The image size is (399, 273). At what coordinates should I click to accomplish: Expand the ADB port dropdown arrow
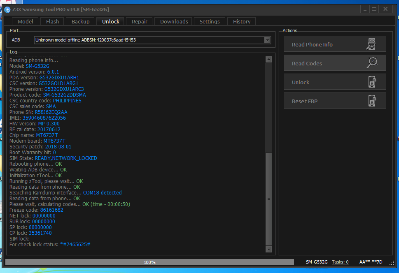(x=267, y=40)
